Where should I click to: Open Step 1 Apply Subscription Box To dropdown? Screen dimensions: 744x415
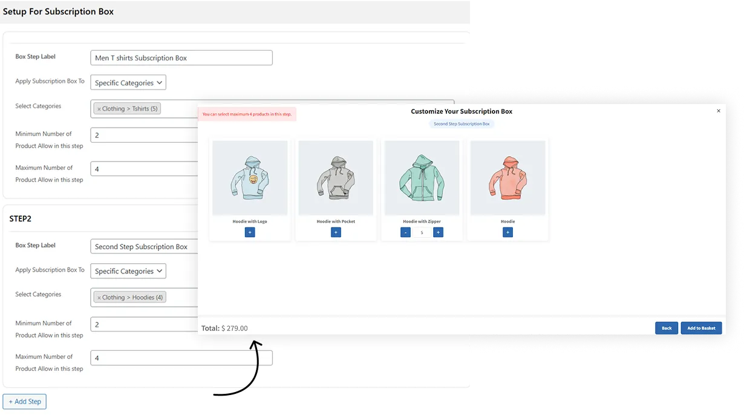click(128, 83)
